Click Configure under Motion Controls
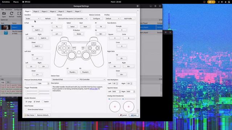The image size is (232, 130). point(96,18)
